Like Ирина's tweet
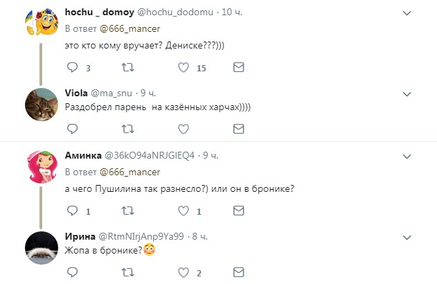This screenshot has height=284, width=437. tap(184, 272)
